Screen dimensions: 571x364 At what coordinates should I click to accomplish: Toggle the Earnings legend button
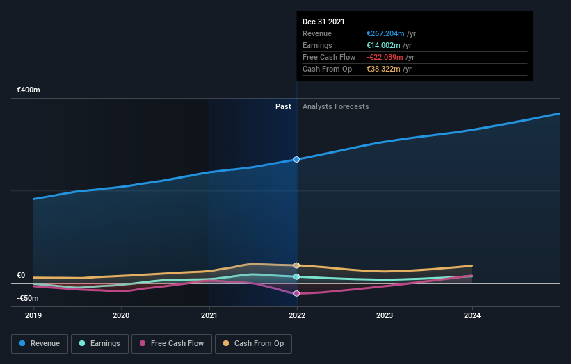(99, 344)
